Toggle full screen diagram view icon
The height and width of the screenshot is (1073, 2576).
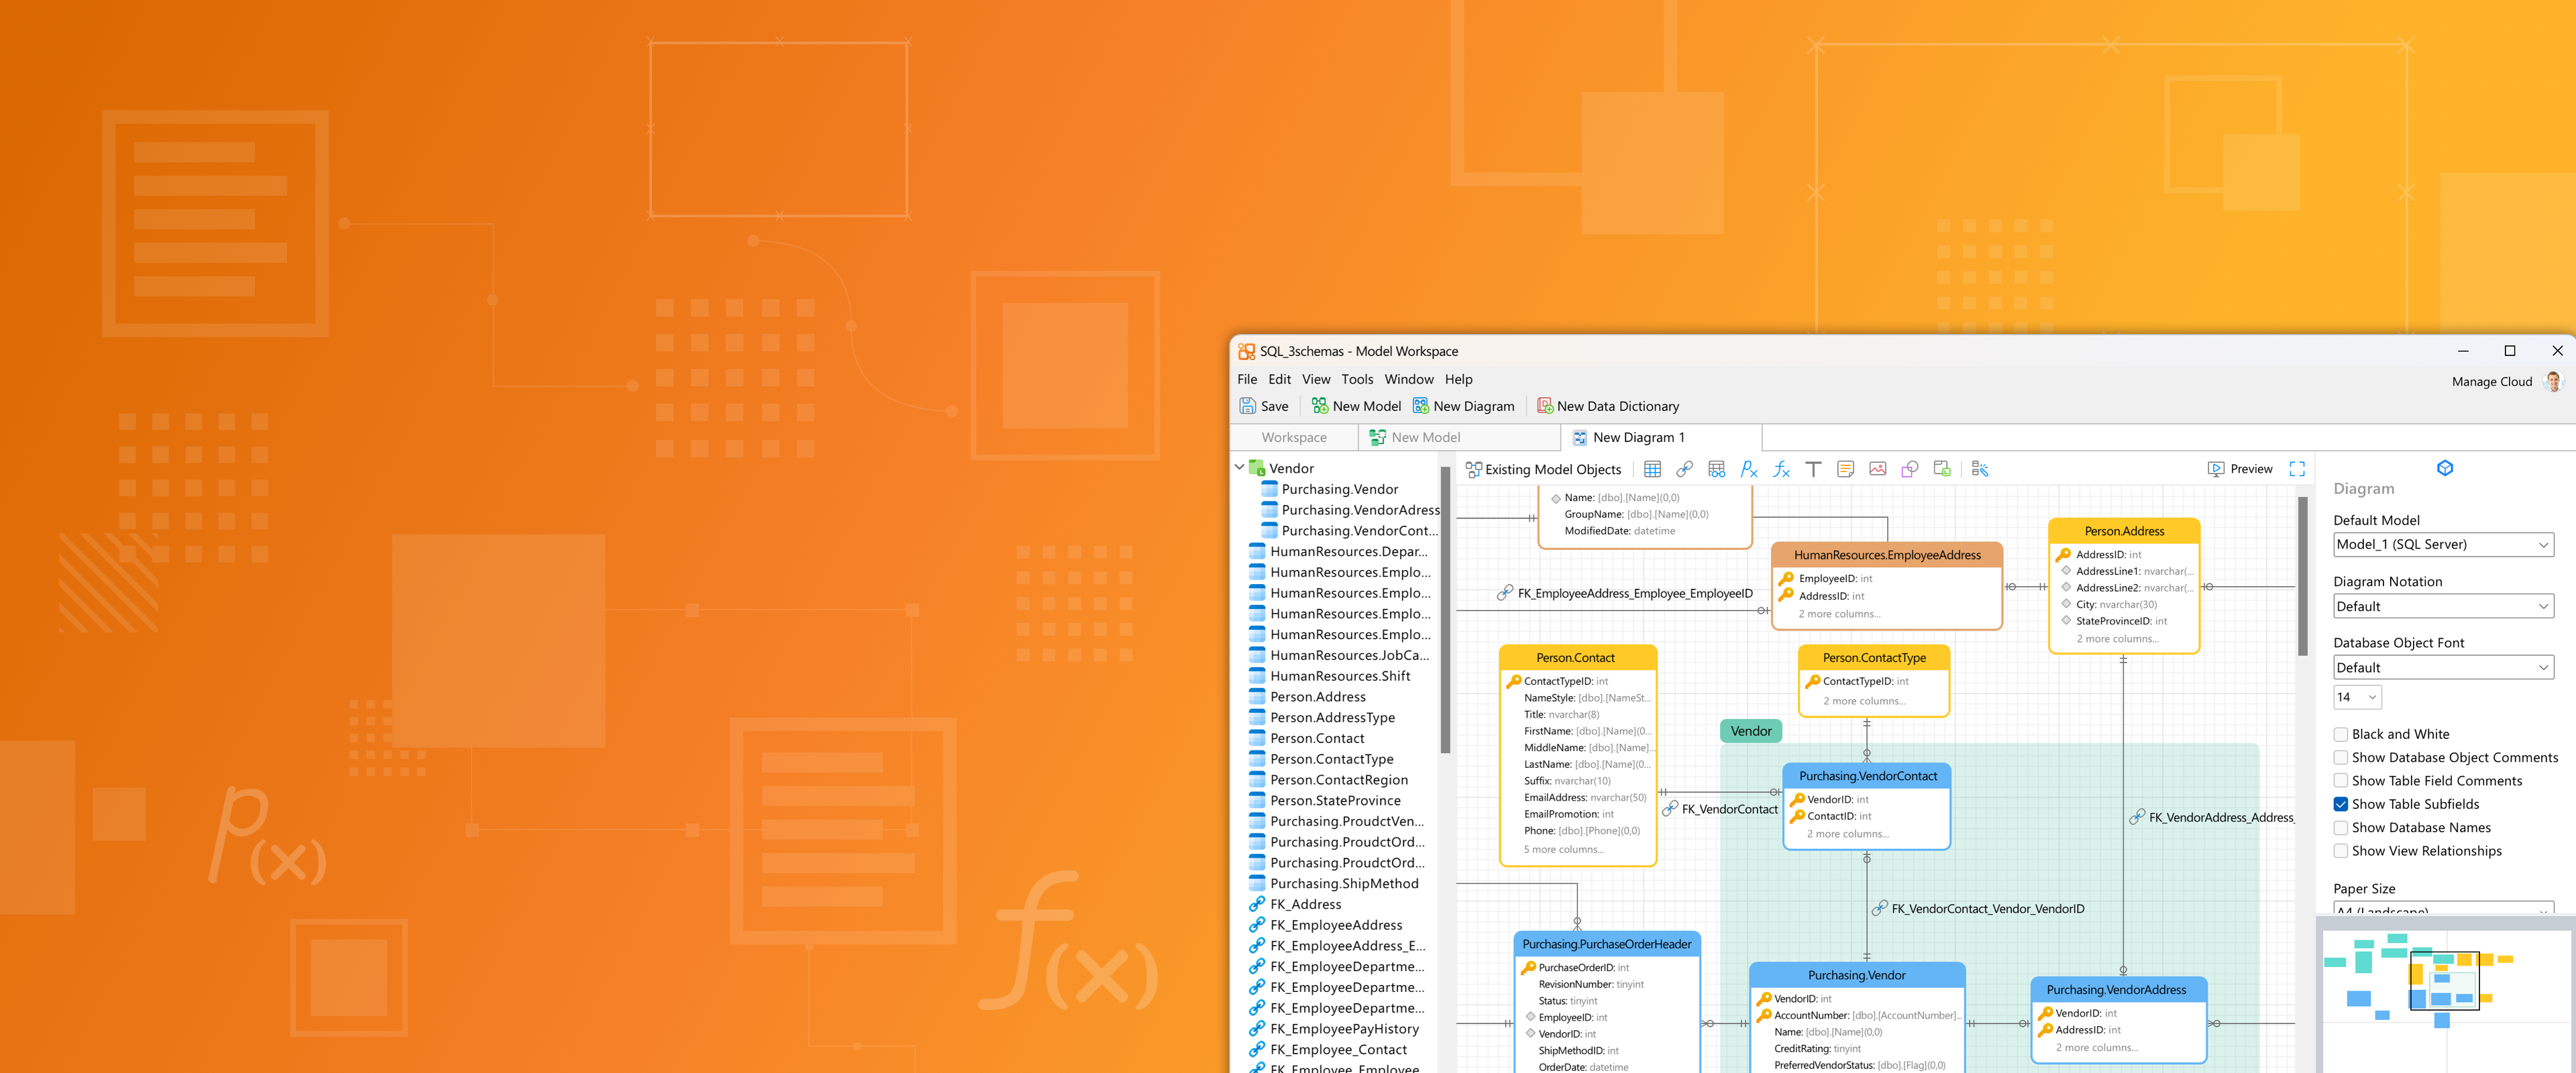point(2297,469)
